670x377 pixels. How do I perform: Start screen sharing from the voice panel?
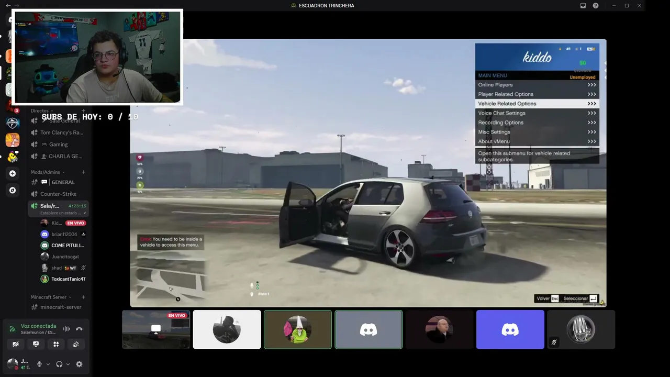(x=36, y=344)
